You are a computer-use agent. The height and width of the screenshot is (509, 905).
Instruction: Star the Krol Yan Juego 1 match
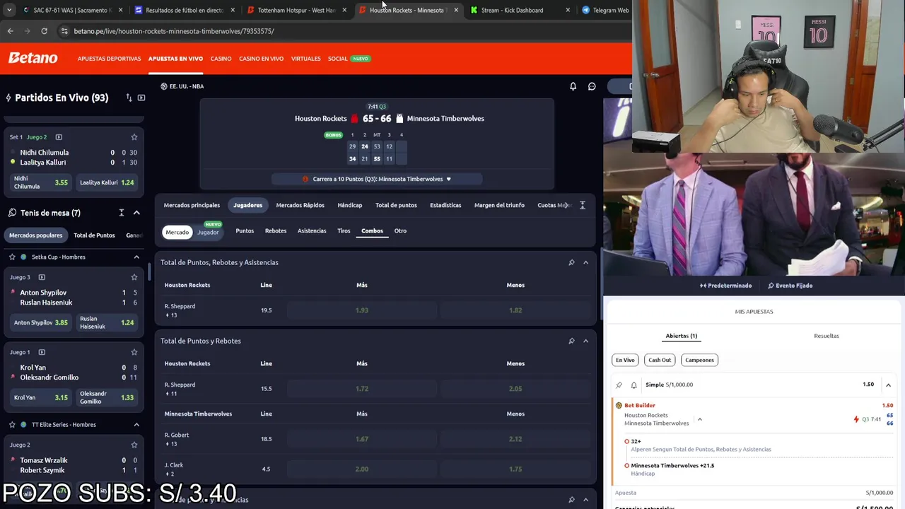(134, 352)
